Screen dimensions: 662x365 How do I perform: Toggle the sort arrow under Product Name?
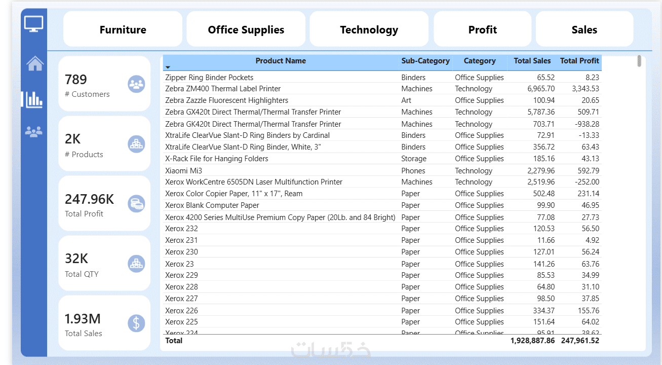coord(168,67)
